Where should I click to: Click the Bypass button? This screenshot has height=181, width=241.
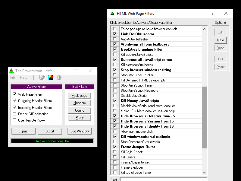23,131
